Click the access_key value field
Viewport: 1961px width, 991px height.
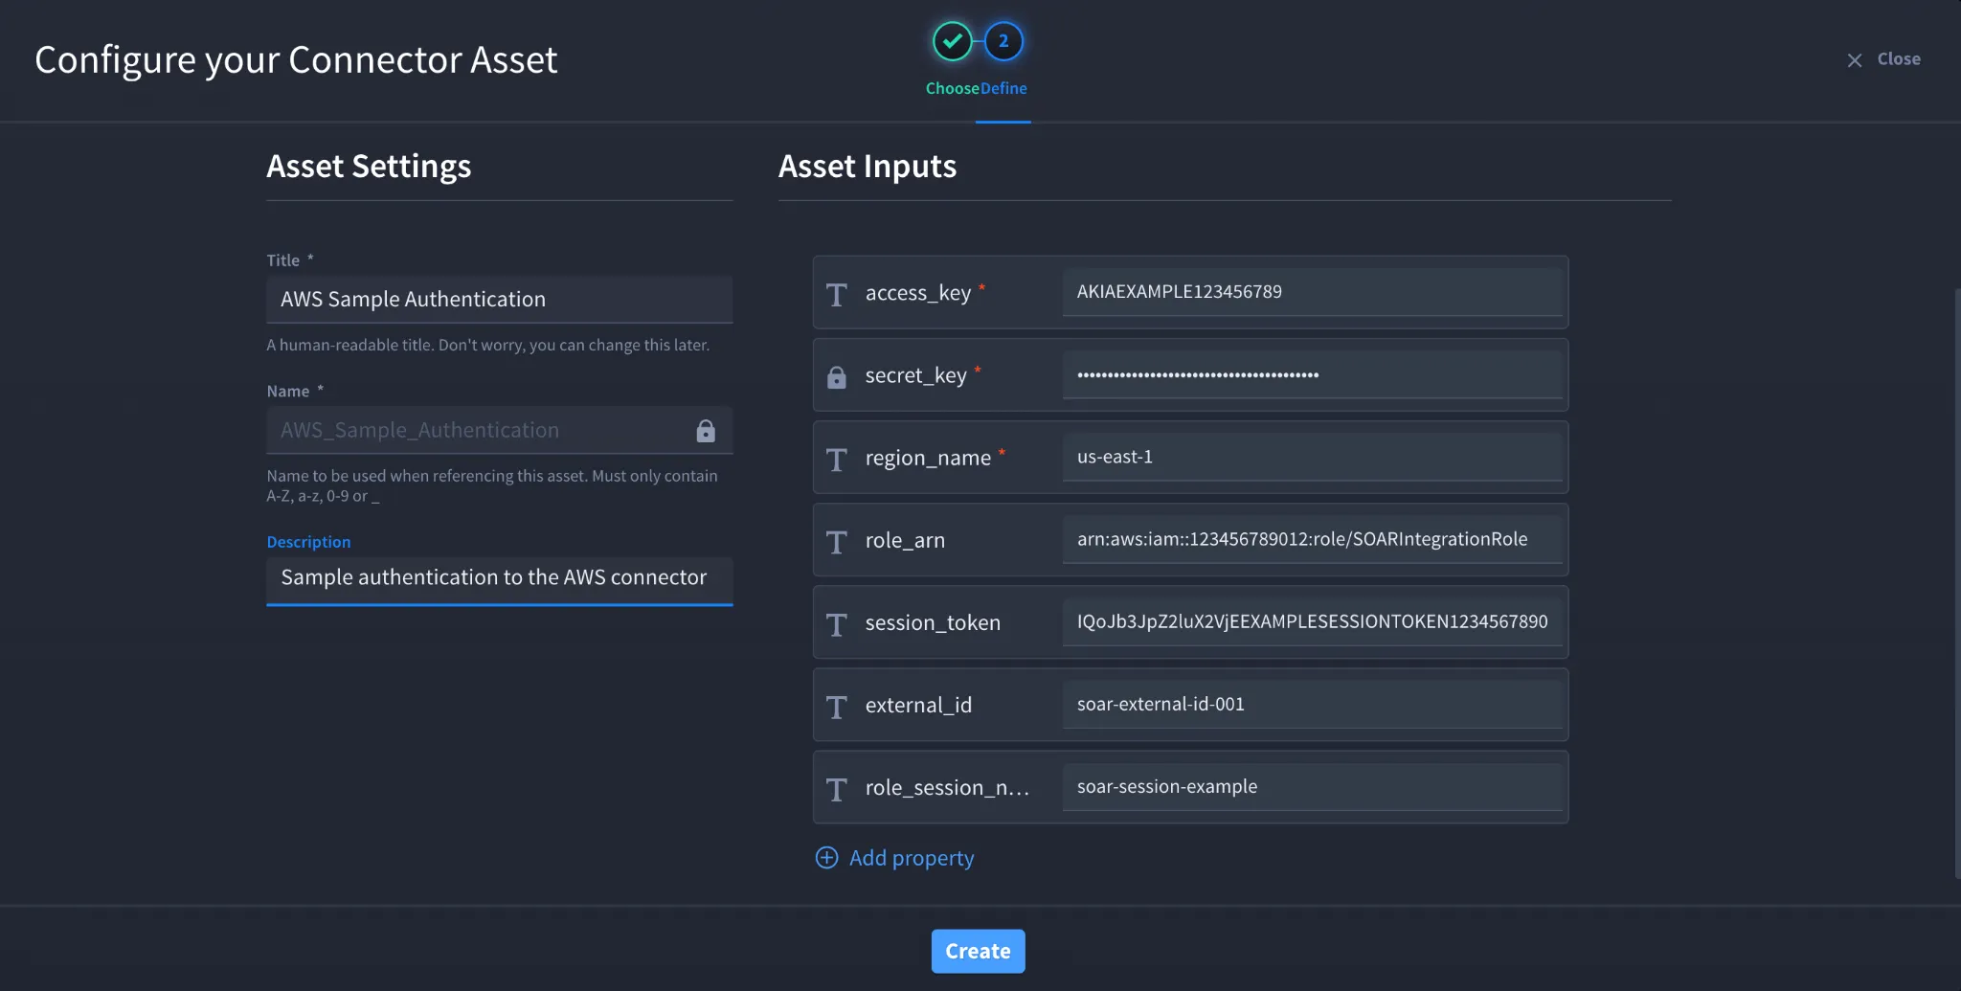coord(1313,292)
